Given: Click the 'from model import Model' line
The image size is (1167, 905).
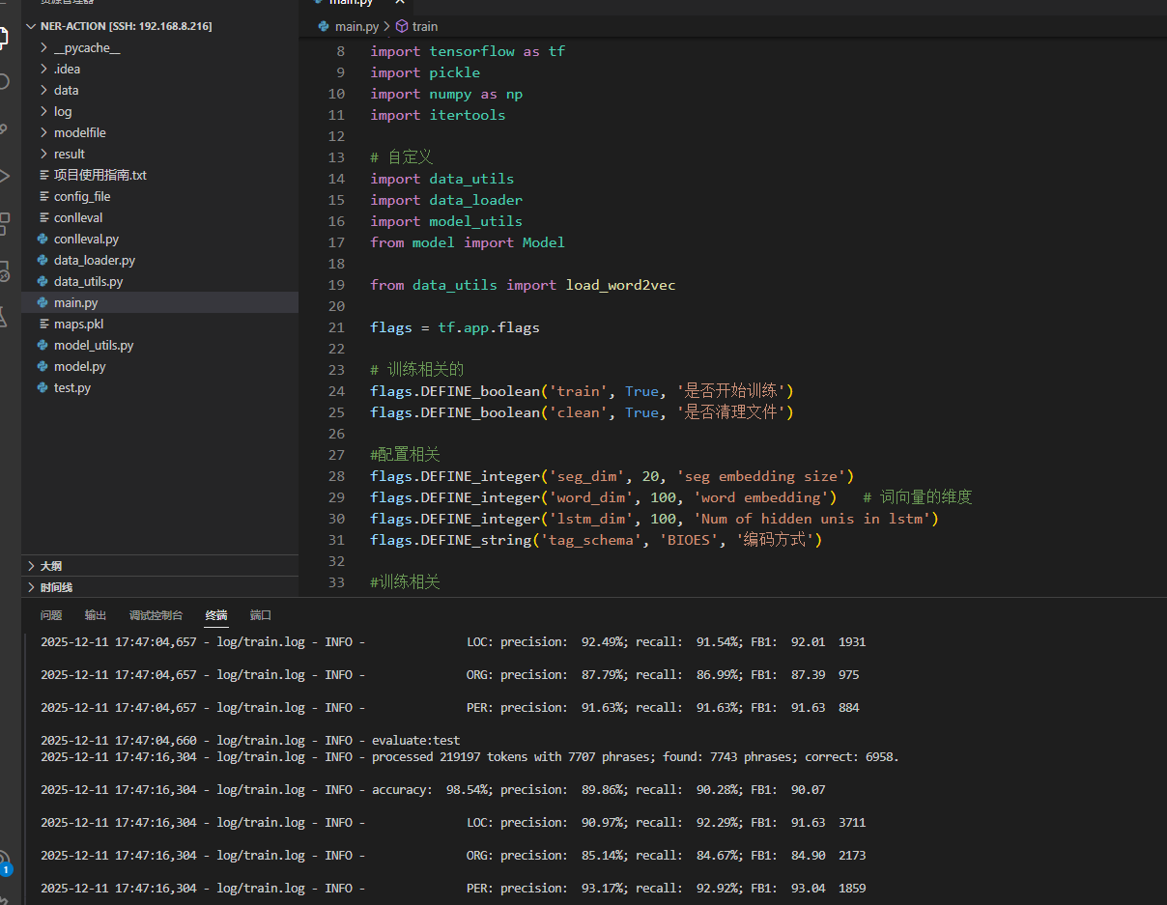Looking at the screenshot, I should pos(468,242).
